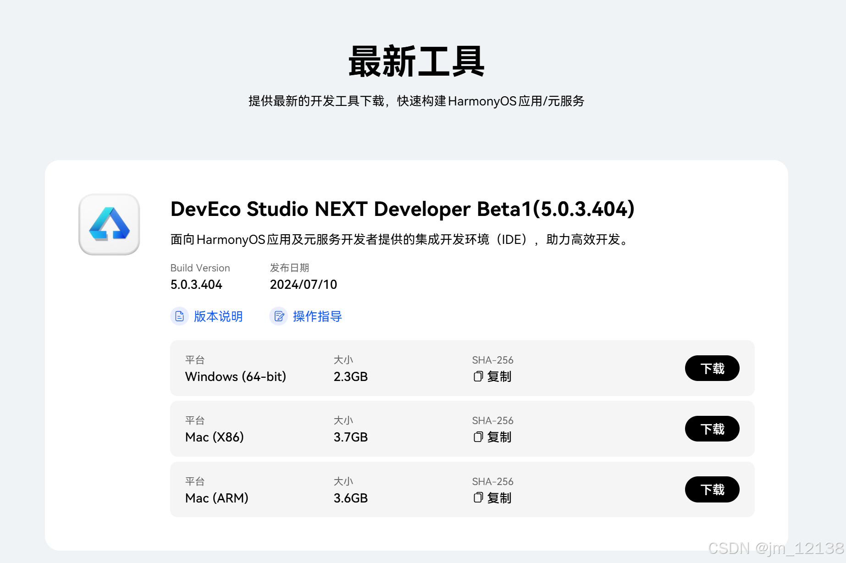The height and width of the screenshot is (563, 846).
Task: Click the 大小 label in Windows (64-bit) row
Action: [343, 360]
